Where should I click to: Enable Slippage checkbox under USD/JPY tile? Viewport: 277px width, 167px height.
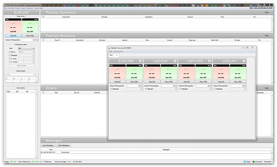[215, 89]
